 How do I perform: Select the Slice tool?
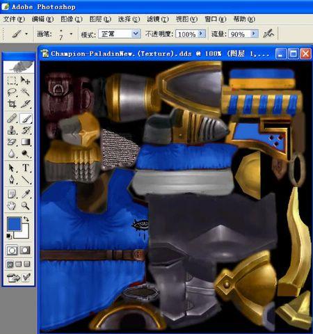[x=25, y=104]
